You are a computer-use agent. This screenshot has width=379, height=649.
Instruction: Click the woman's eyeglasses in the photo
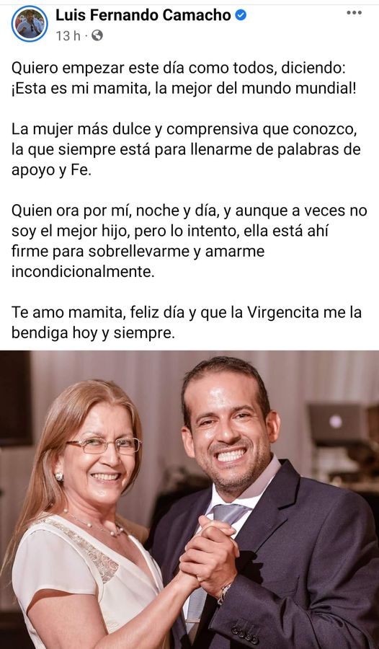pos(104,446)
